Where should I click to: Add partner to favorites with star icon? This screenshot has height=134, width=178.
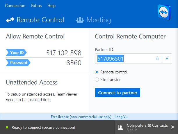click(157, 59)
